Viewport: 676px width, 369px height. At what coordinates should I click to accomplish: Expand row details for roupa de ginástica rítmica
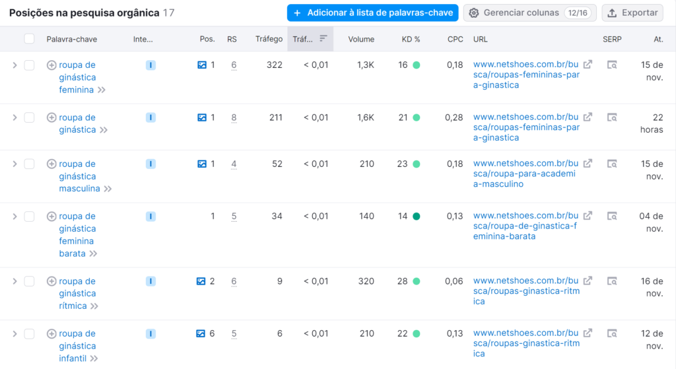tap(15, 281)
